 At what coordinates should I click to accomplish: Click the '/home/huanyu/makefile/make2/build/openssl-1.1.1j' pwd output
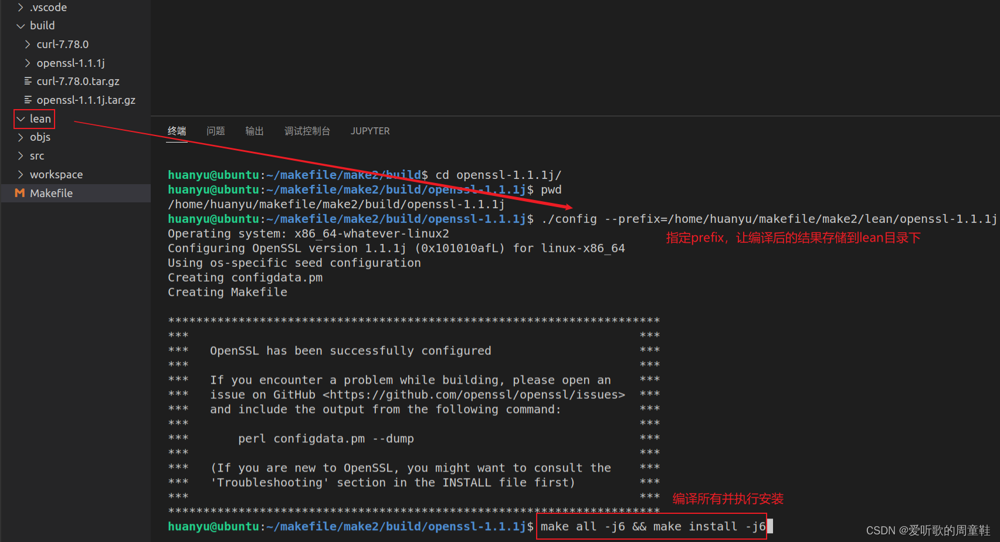336,204
